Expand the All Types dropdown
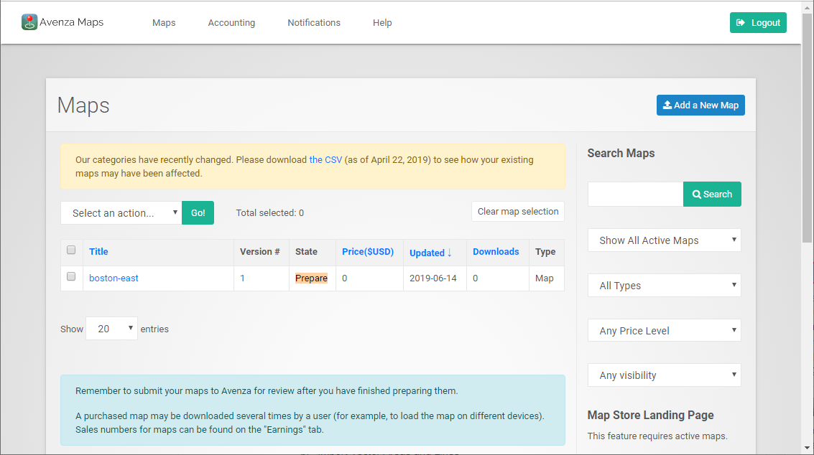 pyautogui.click(x=664, y=285)
